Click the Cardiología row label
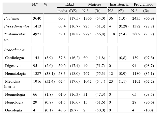 (15, 58)
